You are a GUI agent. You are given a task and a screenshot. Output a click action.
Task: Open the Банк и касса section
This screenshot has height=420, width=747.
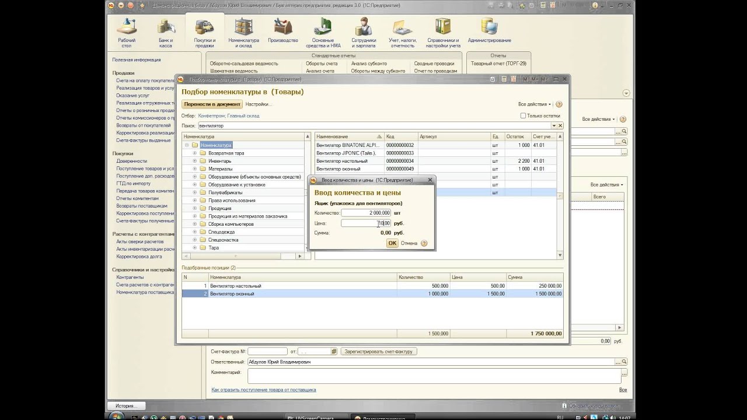click(166, 33)
